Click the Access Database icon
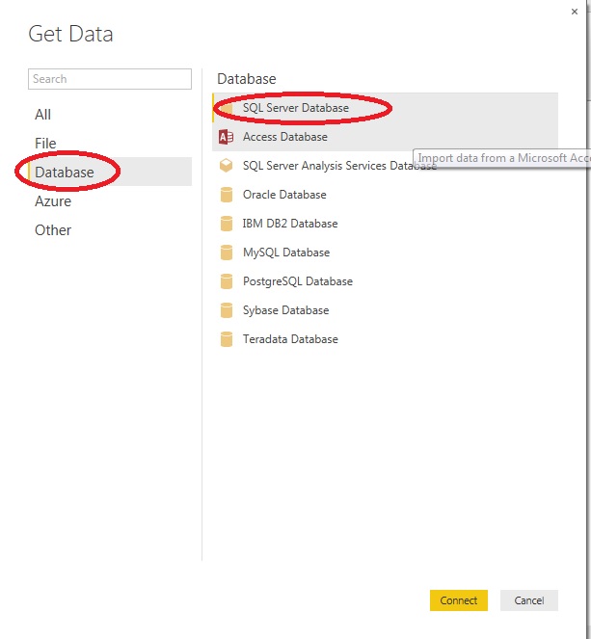The height and width of the screenshot is (639, 591). tap(227, 137)
